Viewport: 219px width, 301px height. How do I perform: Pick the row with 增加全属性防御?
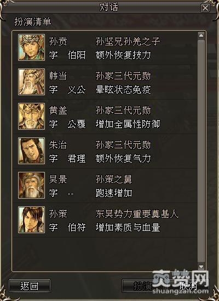(105, 117)
